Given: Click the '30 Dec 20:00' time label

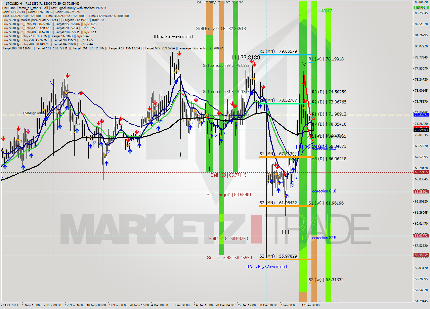Looking at the screenshot, I should coord(267,305).
